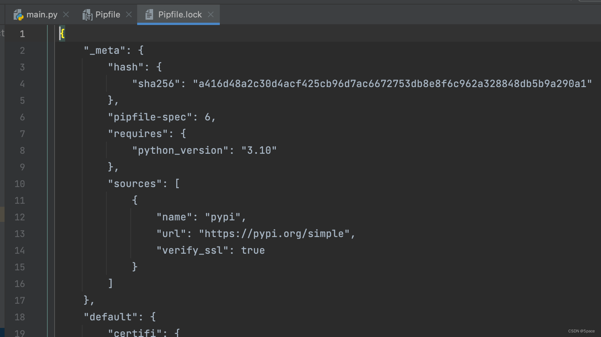Click the "3.10" version value
The width and height of the screenshot is (601, 337).
coord(259,150)
